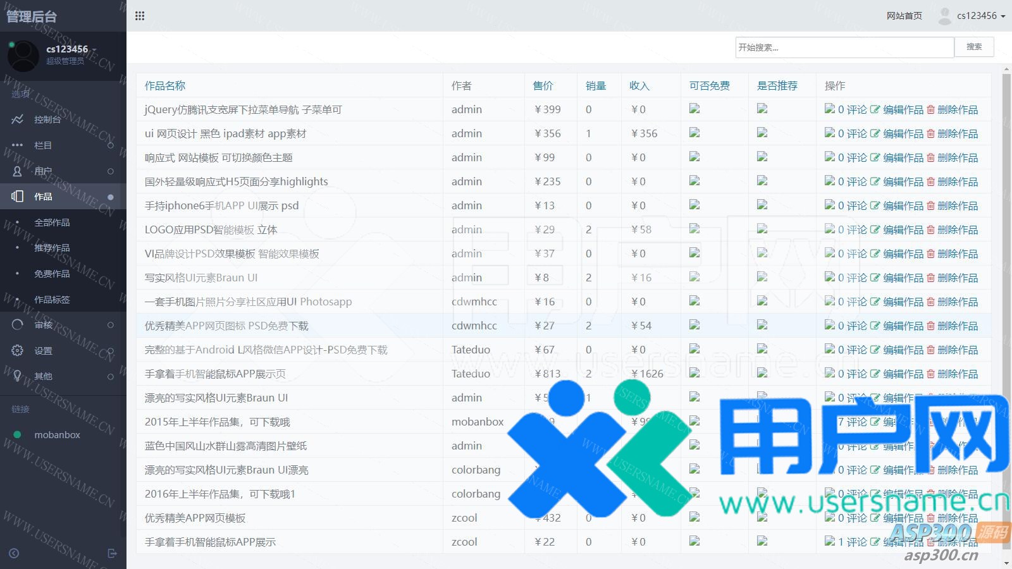Click the 作品 pages icon in sidebar

(17, 196)
